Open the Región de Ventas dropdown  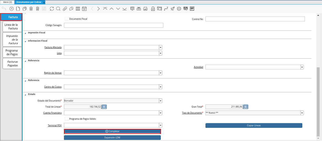pos(160,73)
